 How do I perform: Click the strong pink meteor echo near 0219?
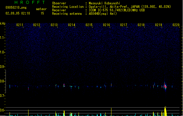tap(165, 86)
